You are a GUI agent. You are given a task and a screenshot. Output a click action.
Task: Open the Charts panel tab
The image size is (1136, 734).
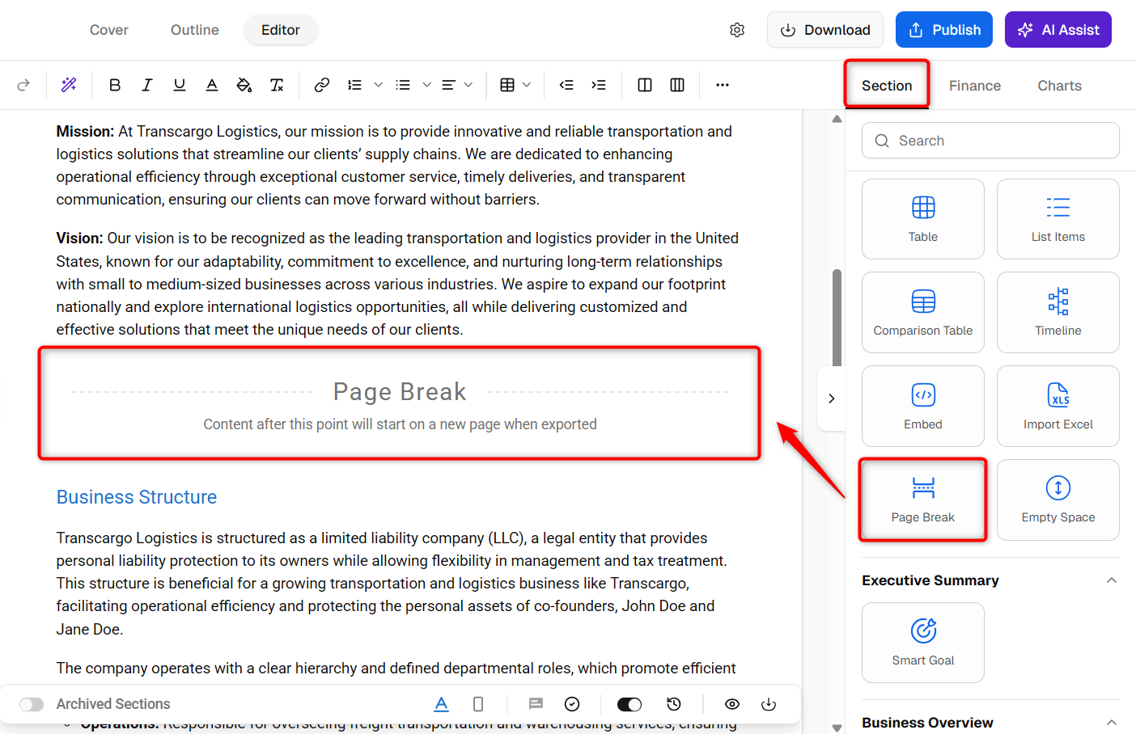tap(1060, 86)
